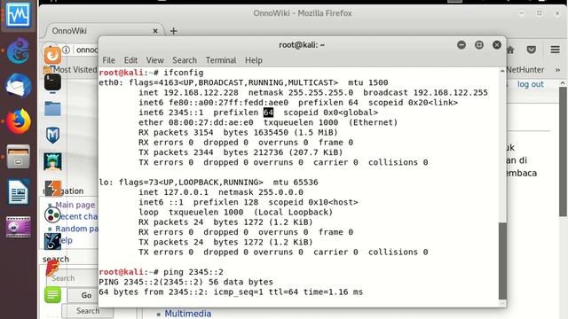The height and width of the screenshot is (319, 568).
Task: Click the Pocket icon in the Firefox toolbar
Action: click(x=532, y=50)
